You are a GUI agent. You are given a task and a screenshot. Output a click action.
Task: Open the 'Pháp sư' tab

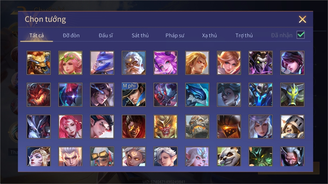point(175,36)
